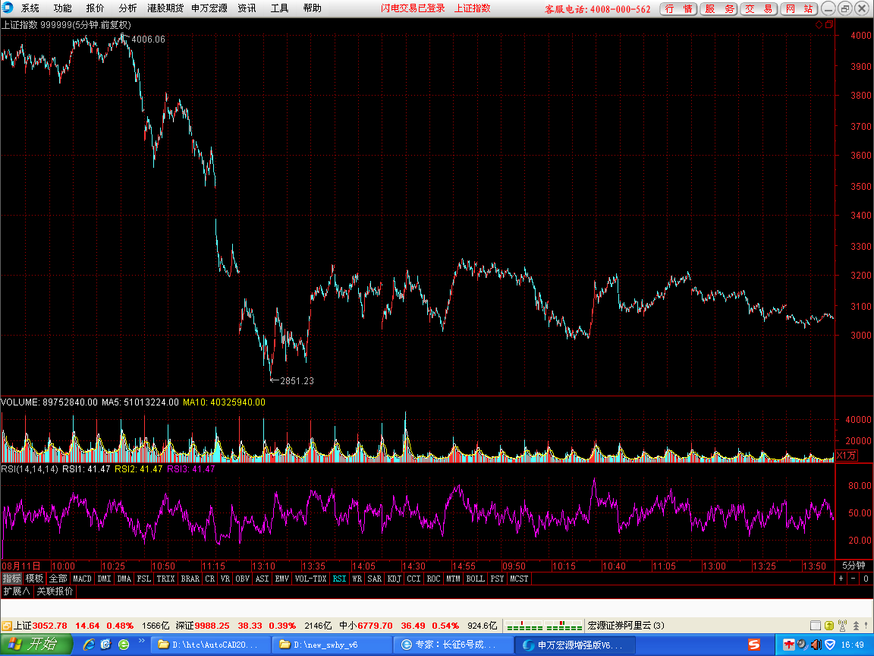Screen dimensions: 874x656
Task: Switch indicator to VR
Action: point(225,579)
